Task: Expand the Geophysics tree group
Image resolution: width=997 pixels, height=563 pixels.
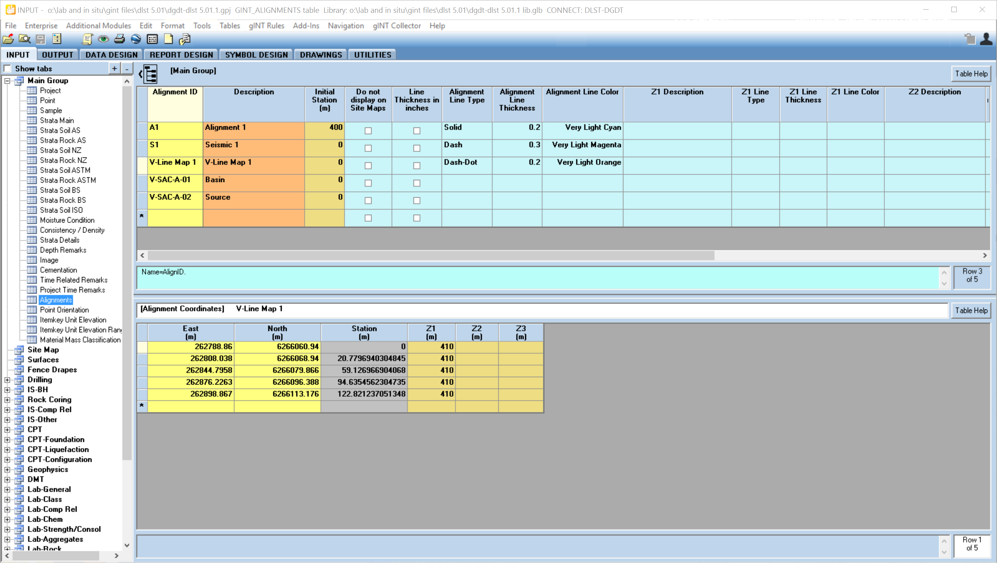Action: [x=7, y=470]
